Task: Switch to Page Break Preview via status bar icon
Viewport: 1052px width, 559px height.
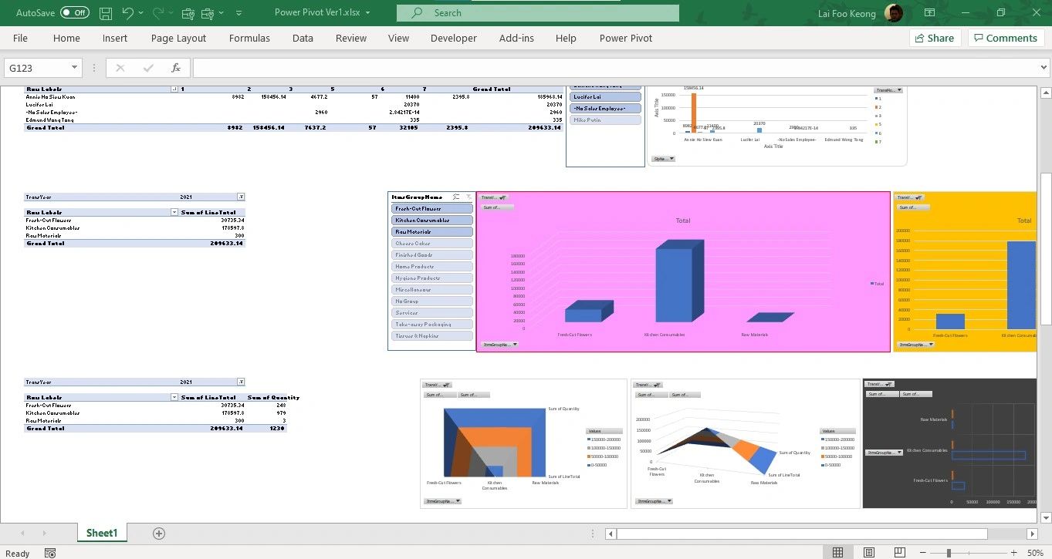Action: pos(900,552)
